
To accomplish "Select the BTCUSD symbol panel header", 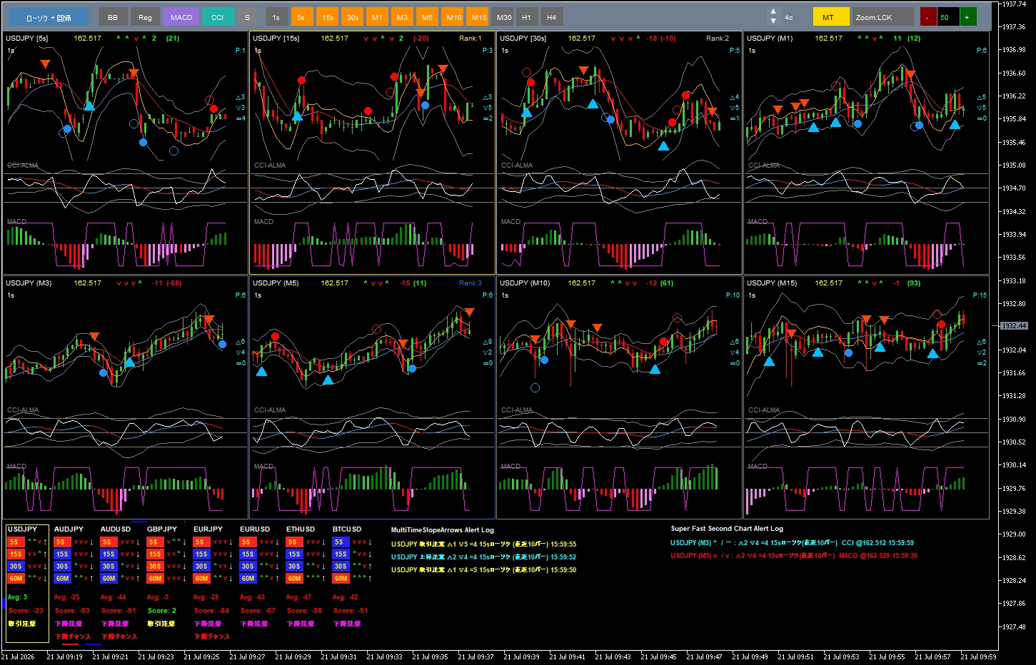I will (x=347, y=529).
